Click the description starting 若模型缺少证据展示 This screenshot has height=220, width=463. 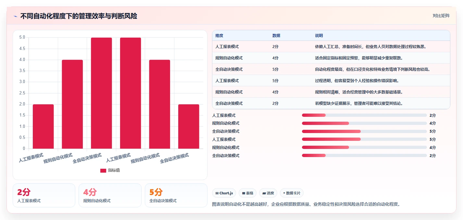pyautogui.click(x=359, y=104)
